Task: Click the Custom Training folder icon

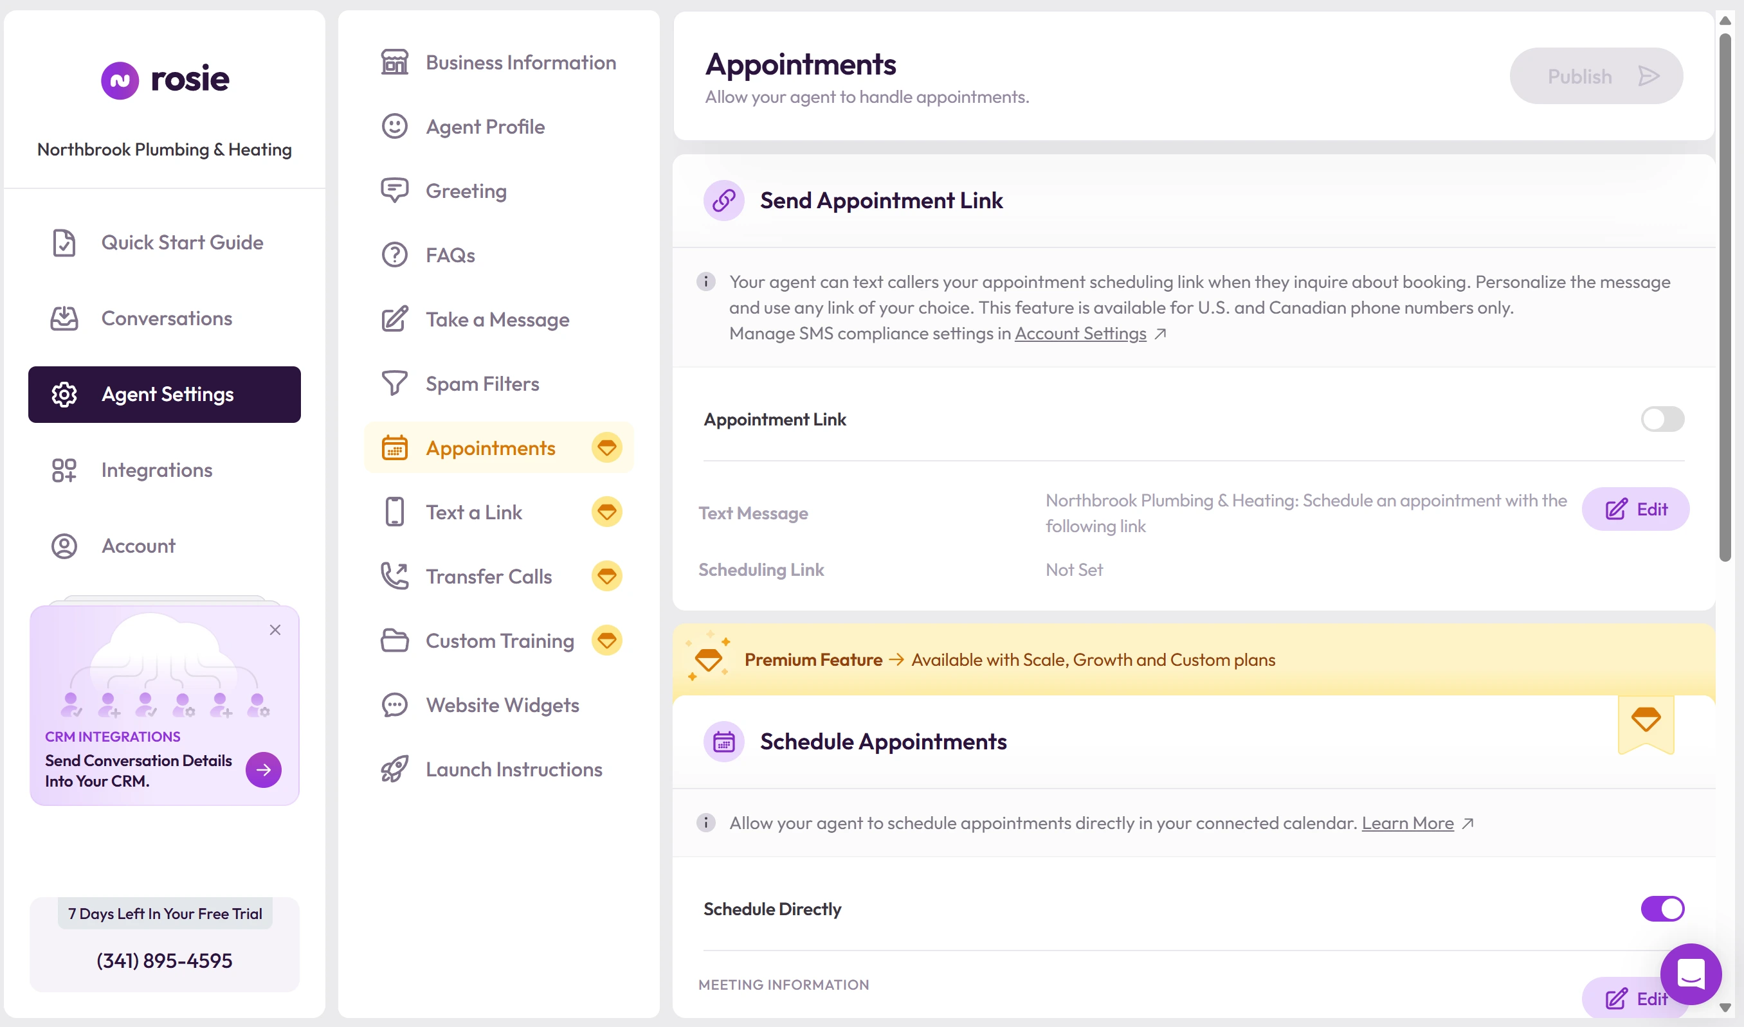Action: [395, 641]
